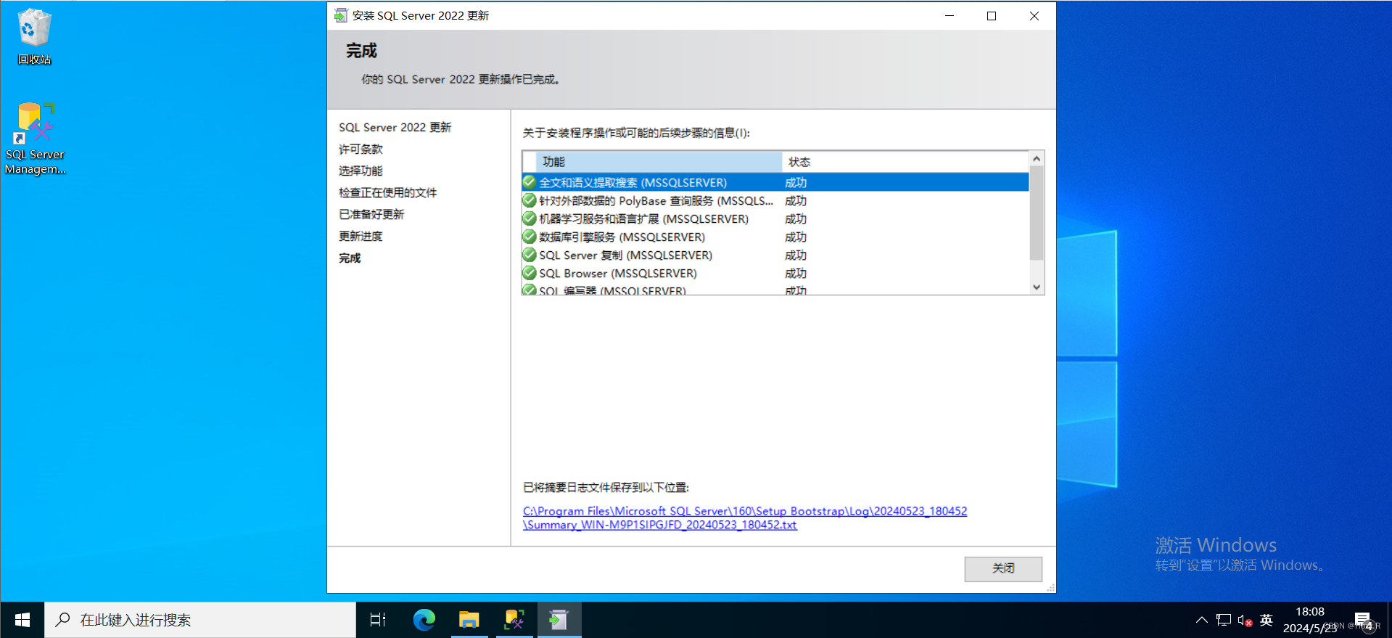Select row 针对外部数据的 PolyBase 查询服务
This screenshot has width=1392, height=638.
coord(775,200)
